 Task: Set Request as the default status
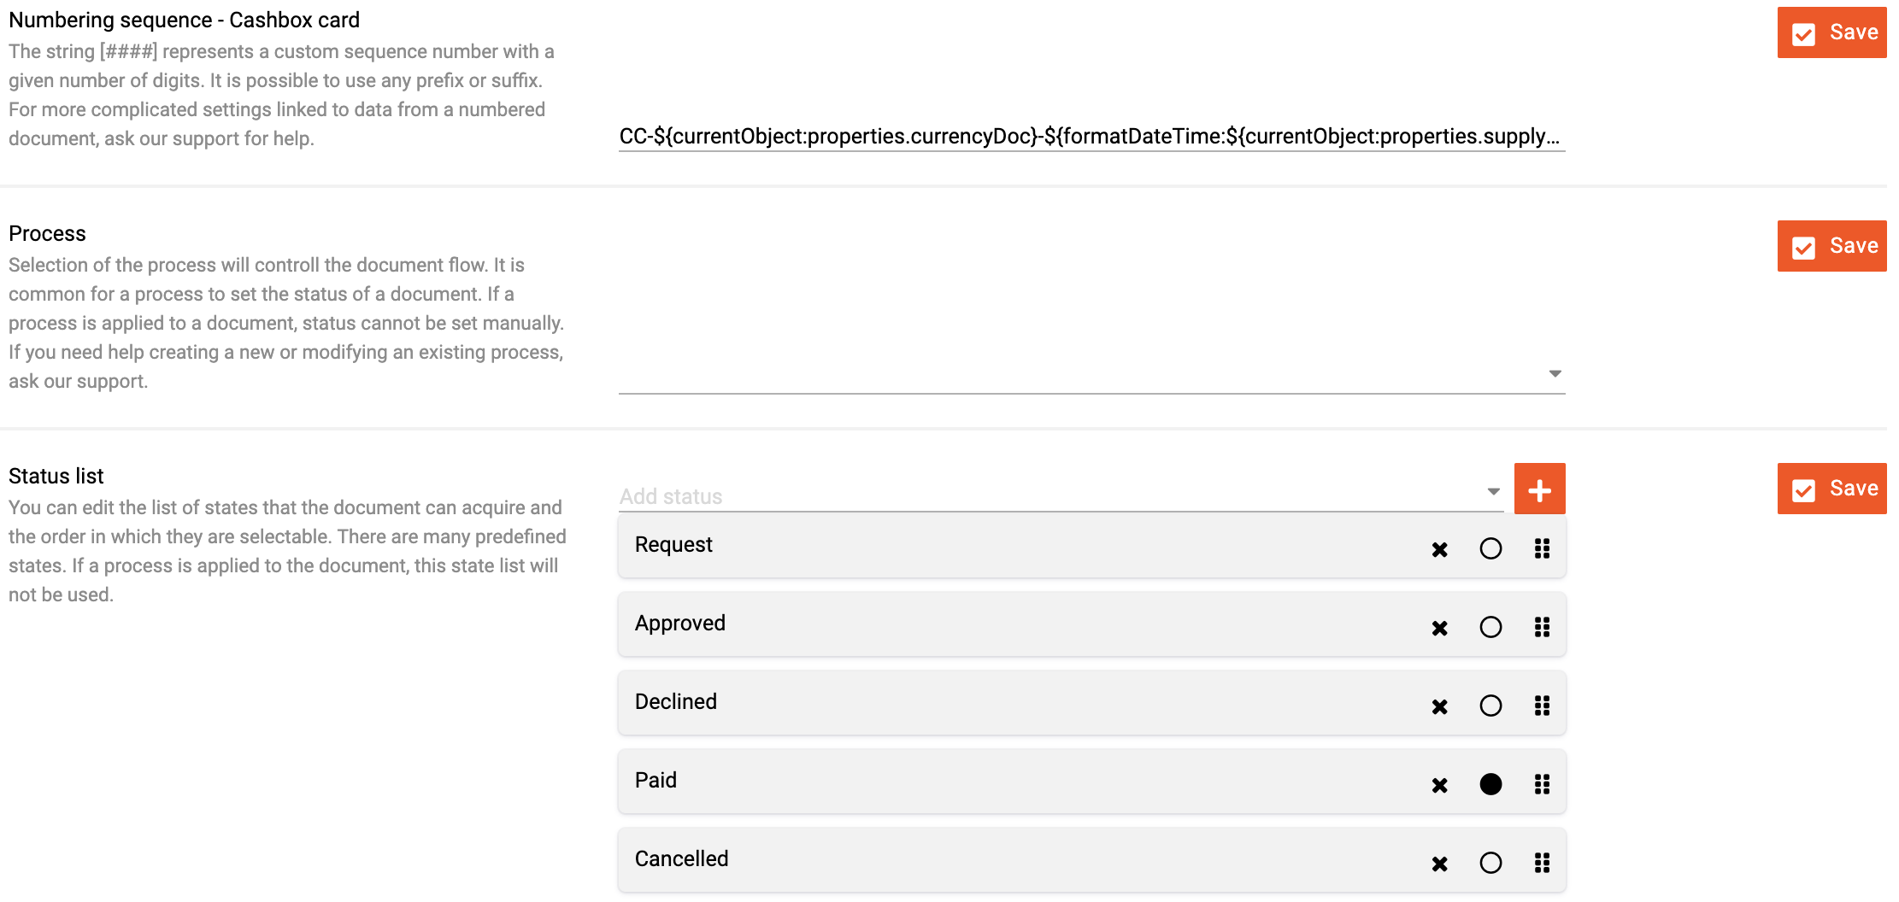point(1490,548)
